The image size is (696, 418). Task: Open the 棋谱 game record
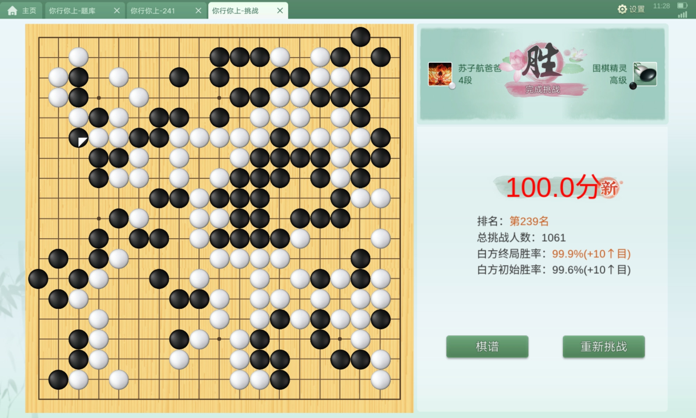point(487,347)
